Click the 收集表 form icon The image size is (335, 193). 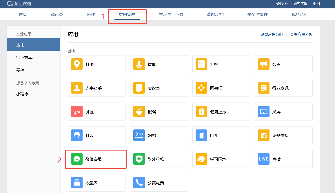point(77,183)
